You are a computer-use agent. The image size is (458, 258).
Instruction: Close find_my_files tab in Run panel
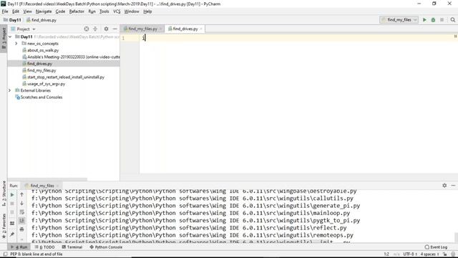tap(57, 186)
